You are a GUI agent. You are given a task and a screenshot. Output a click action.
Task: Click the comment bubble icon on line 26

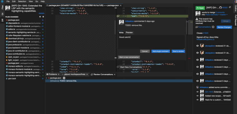coord(118,16)
